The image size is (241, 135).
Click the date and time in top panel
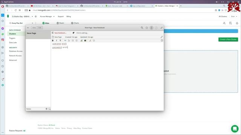coord(120,2)
